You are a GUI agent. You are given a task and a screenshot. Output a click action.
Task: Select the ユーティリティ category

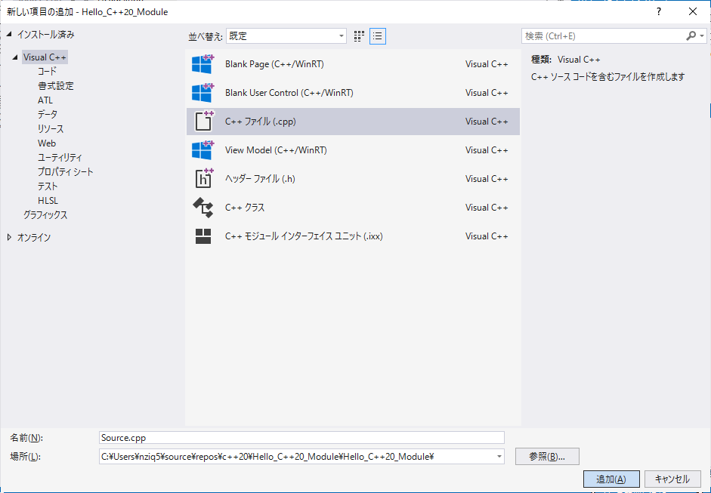point(60,158)
